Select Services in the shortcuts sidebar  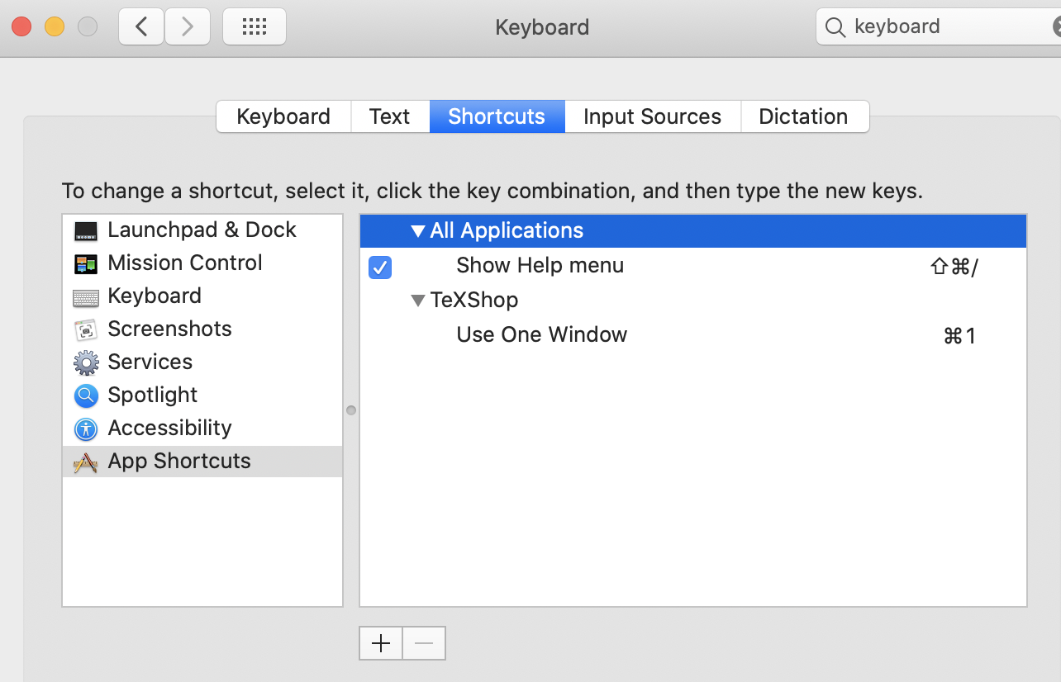pyautogui.click(x=150, y=362)
